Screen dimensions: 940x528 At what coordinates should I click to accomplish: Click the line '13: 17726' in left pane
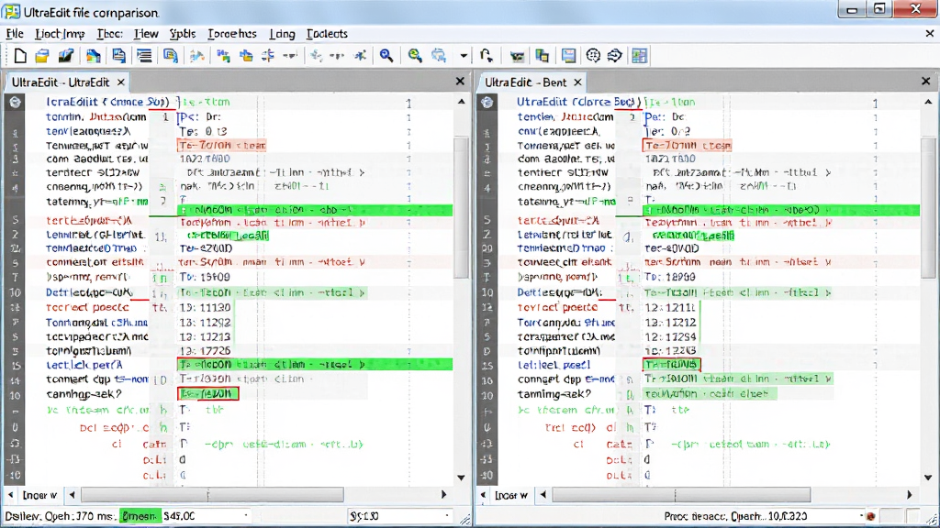(205, 351)
